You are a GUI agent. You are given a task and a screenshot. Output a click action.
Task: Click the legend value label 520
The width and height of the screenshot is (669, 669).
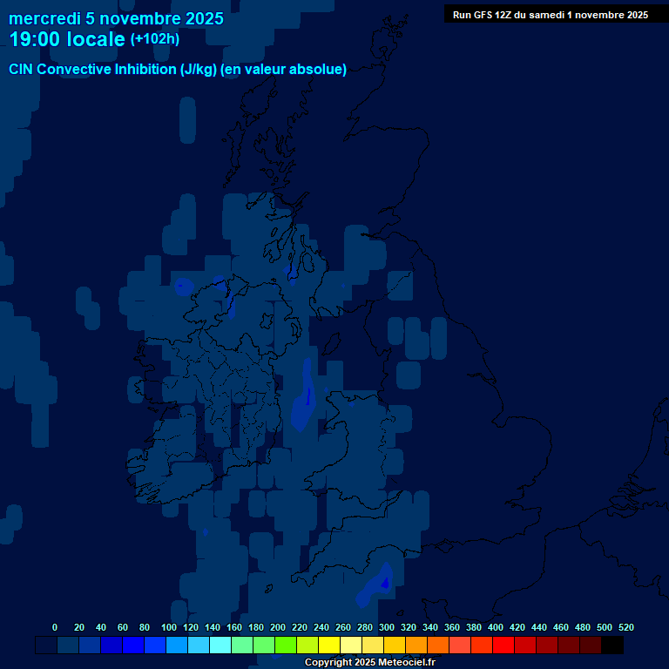625,627
